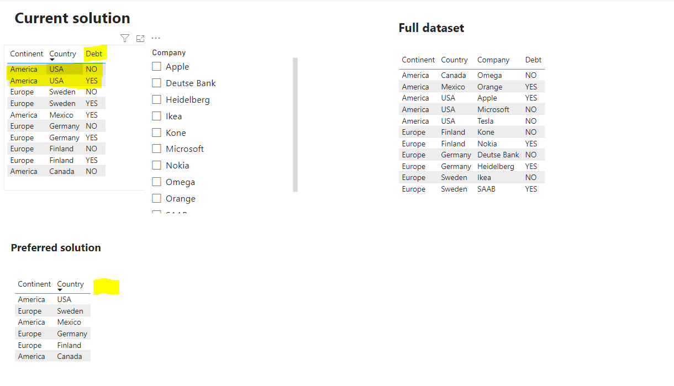Click Company header in Full dataset table
The image size is (674, 386).
coord(493,60)
